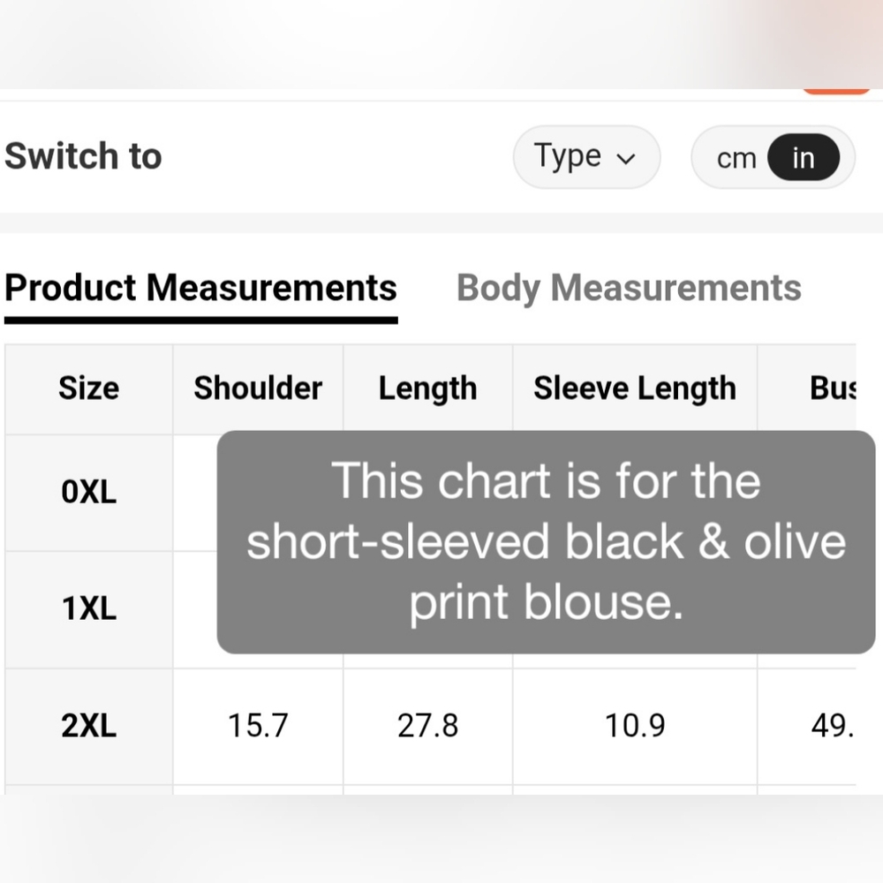883x883 pixels.
Task: Click the orange button at top right
Action: (836, 90)
